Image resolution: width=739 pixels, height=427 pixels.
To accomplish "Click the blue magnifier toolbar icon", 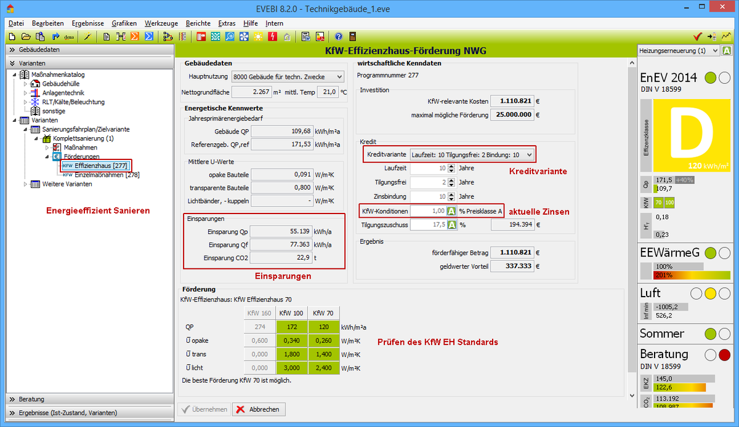I will pos(230,36).
